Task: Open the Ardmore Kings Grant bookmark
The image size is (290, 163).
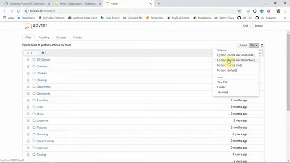Action: click(82, 18)
